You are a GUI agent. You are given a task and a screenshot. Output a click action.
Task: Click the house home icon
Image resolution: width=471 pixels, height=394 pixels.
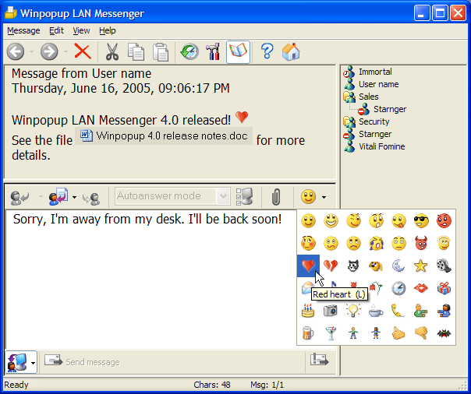click(x=291, y=52)
